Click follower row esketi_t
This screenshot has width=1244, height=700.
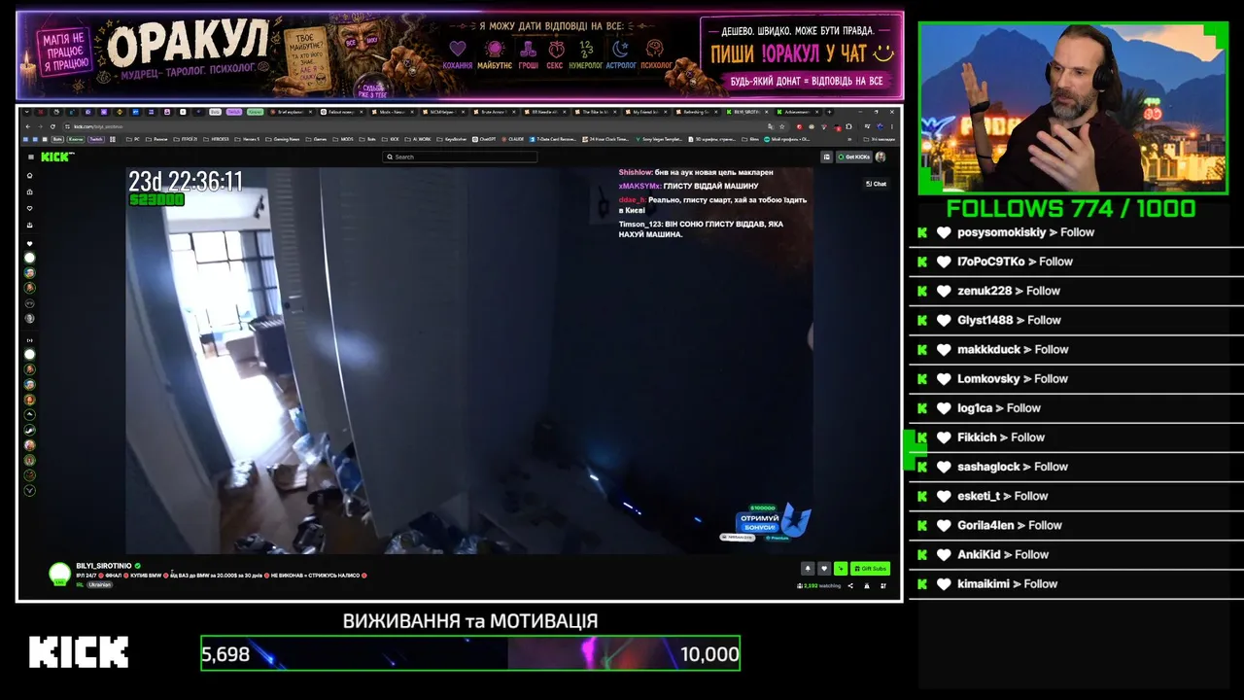click(x=1076, y=496)
